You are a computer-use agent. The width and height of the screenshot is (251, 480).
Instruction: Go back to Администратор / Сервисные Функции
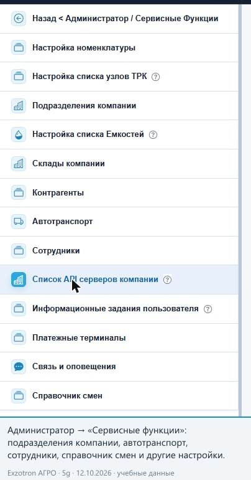pyautogui.click(x=119, y=19)
